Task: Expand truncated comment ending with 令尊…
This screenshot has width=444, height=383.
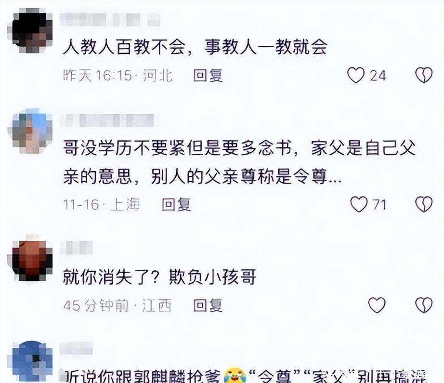Action: 334,177
